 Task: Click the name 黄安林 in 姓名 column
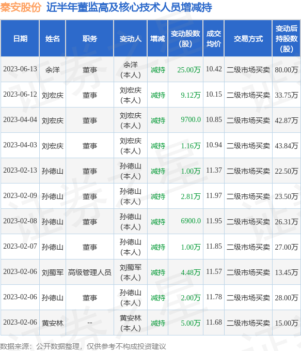tap(53, 323)
